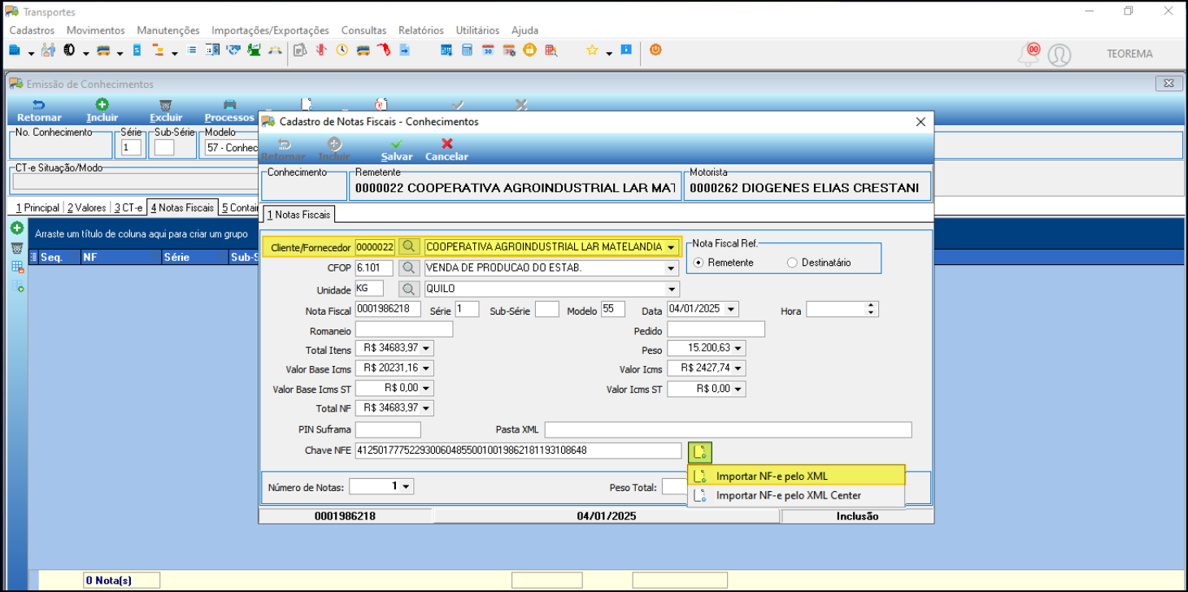1188x592 pixels.
Task: Click the blue building icon in main toolbar
Action: tap(15, 50)
